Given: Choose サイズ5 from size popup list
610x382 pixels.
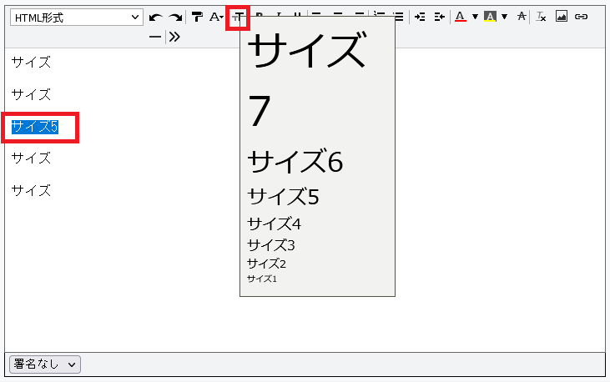Looking at the screenshot, I should 283,196.
